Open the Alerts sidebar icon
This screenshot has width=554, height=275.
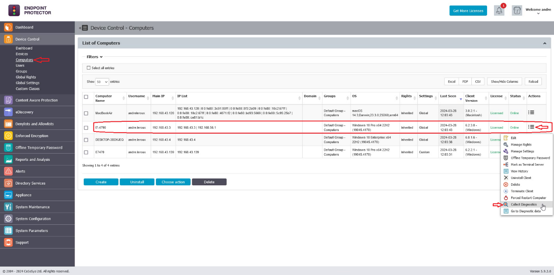click(x=8, y=171)
